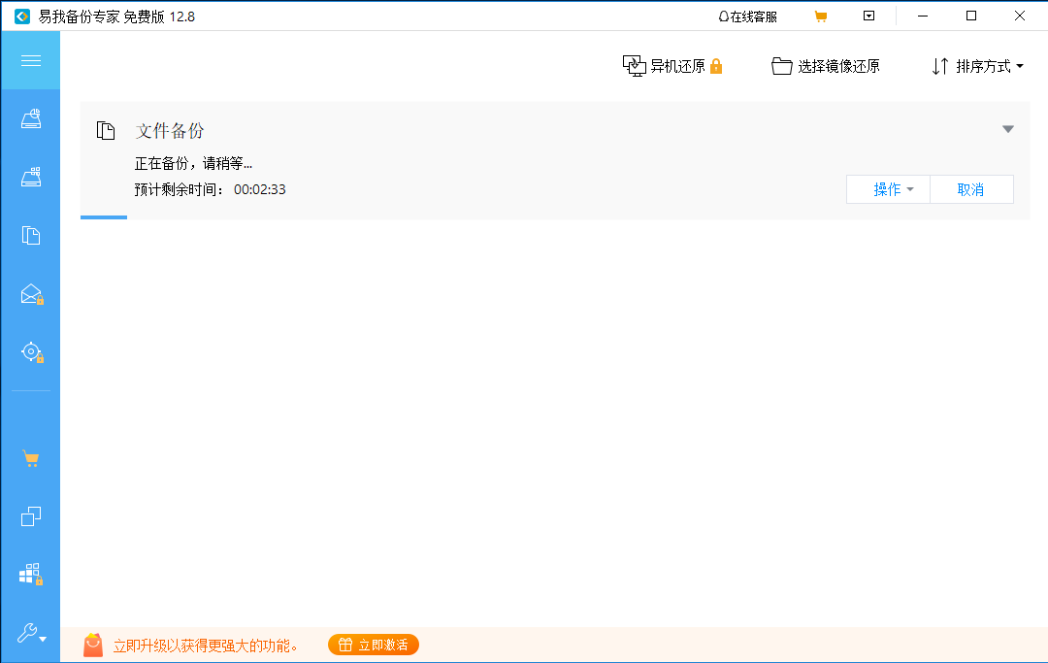Click the orange lock beside 异机还原
This screenshot has height=663, width=1048.
coord(716,65)
